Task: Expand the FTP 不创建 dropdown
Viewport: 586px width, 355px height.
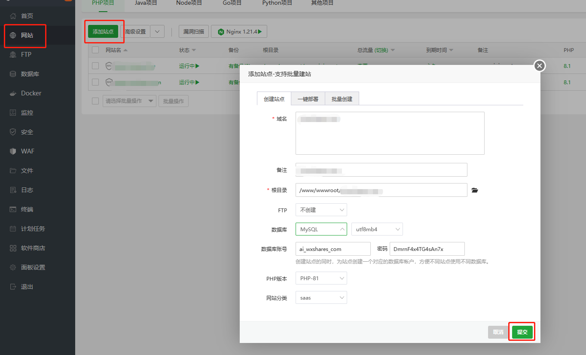Action: (321, 210)
